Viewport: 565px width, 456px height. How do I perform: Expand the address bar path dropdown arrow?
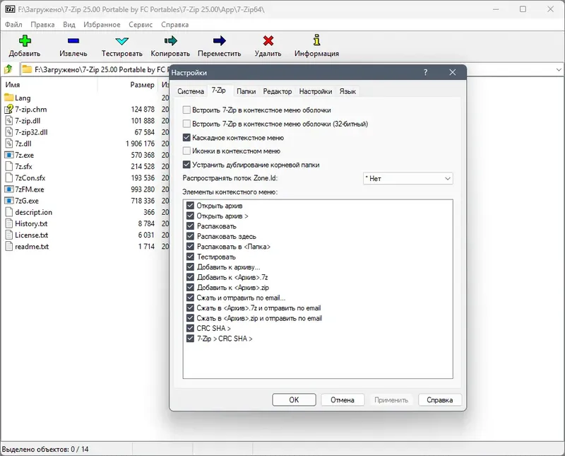pyautogui.click(x=559, y=69)
